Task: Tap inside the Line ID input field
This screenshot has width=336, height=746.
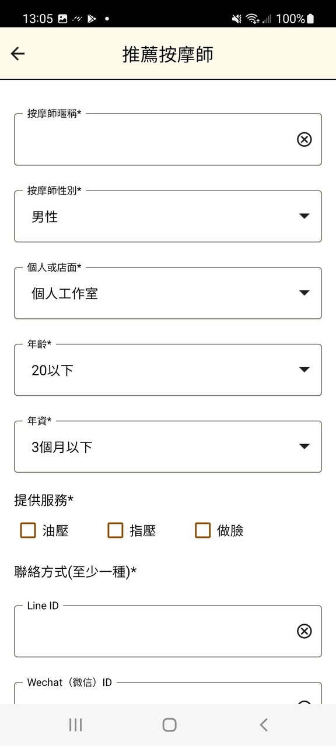Action: point(146,631)
